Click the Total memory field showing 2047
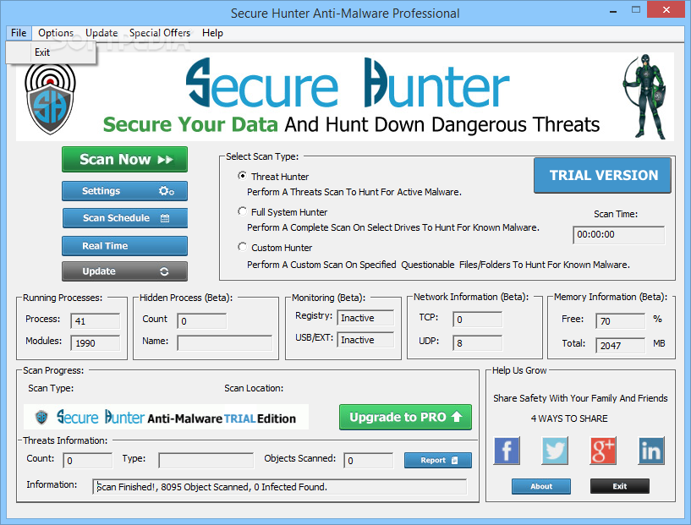This screenshot has height=525, width=691. 621,346
